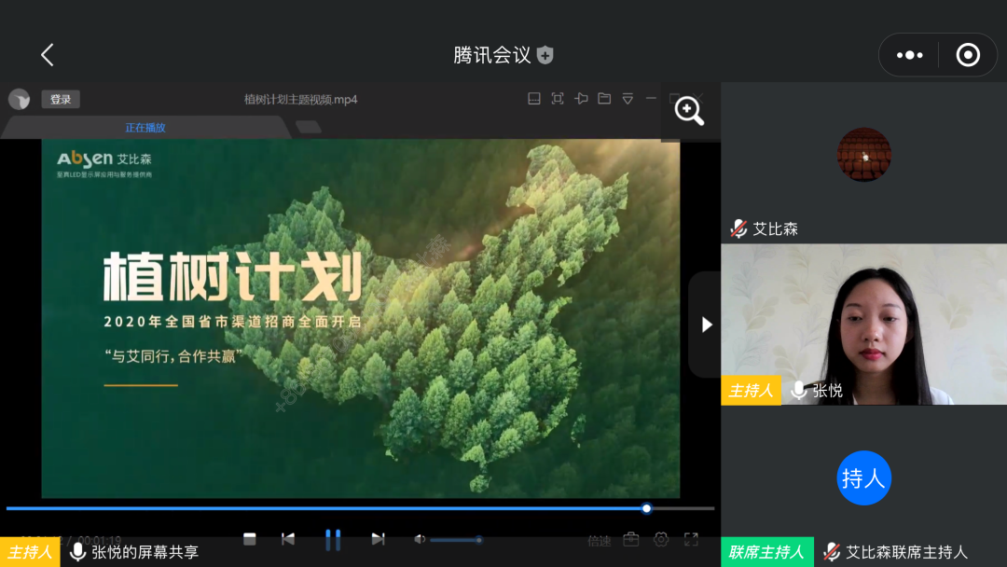Open the toolbox icon in player controls

click(631, 539)
